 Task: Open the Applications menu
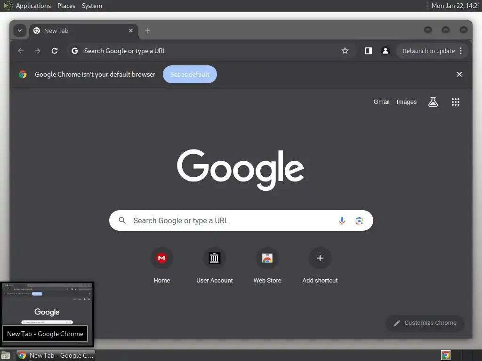pos(33,6)
